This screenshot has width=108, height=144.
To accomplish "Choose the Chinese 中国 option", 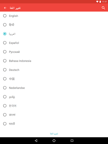I will [5, 79].
